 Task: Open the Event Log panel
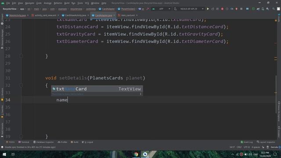(247, 142)
